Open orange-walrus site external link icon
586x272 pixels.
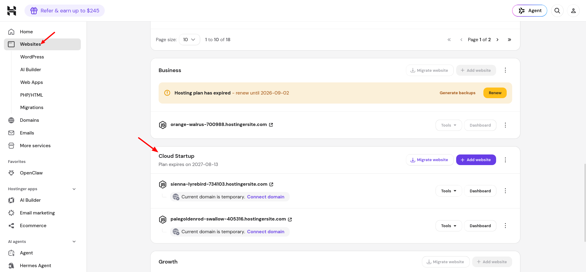(271, 125)
